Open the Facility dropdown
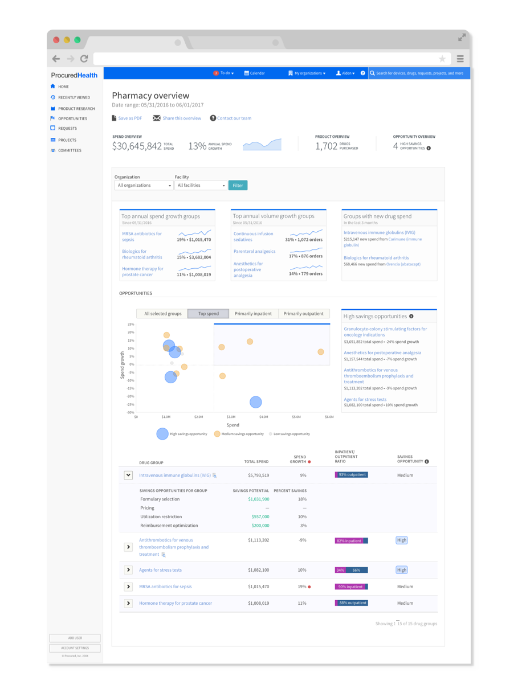Viewport: 522px width, 697px height. coord(201,186)
